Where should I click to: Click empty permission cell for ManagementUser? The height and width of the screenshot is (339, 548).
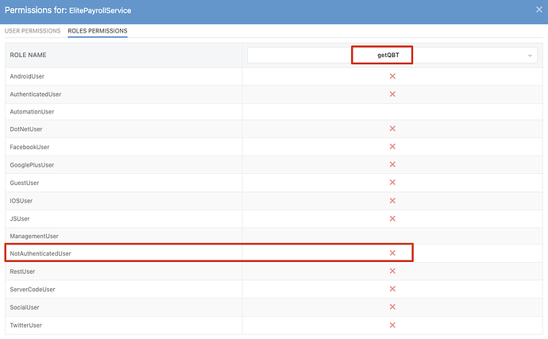click(392, 236)
